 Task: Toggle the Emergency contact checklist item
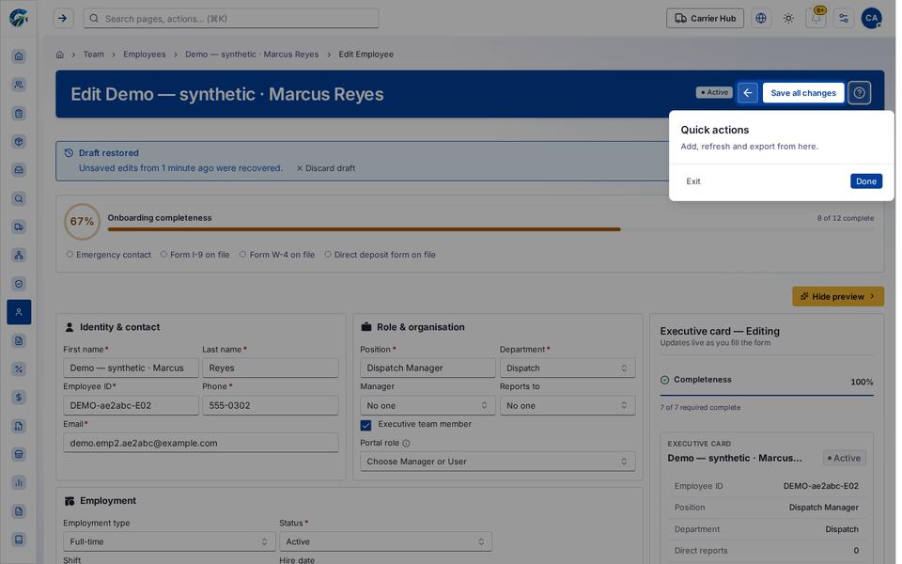point(109,255)
